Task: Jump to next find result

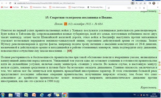Action: point(140,8)
